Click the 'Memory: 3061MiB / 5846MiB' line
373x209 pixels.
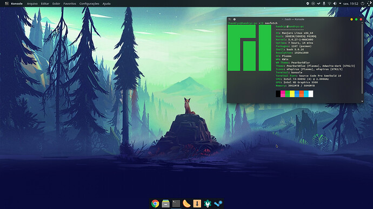click(x=295, y=86)
